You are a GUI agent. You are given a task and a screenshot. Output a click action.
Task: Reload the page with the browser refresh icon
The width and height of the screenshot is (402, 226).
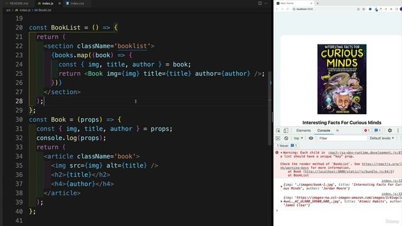coord(288,9)
